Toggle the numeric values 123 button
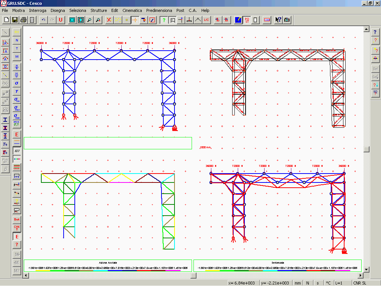381x286 pixels. (17, 151)
